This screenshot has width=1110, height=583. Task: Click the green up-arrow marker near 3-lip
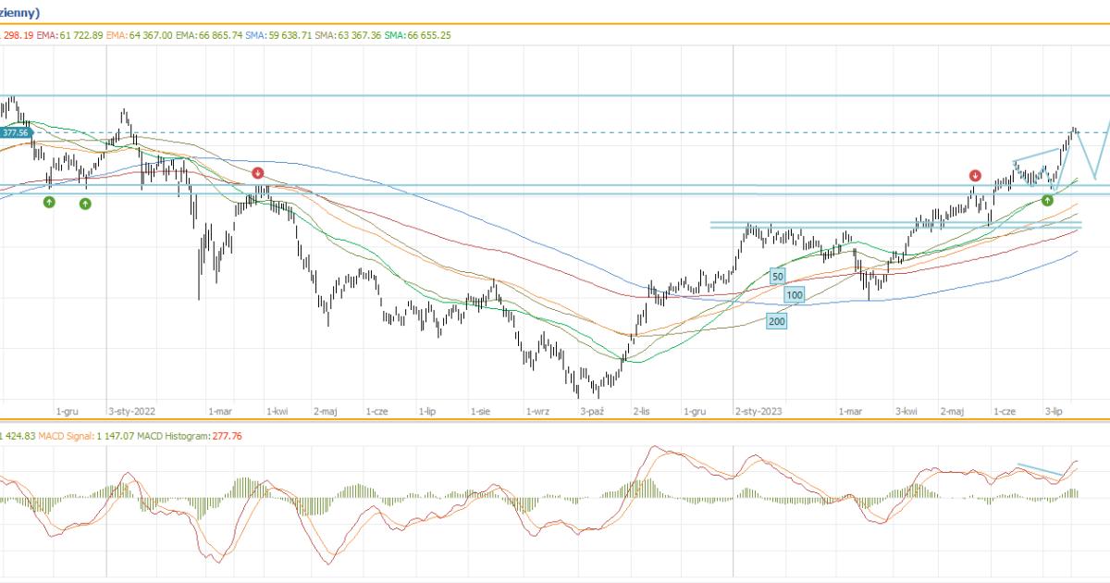point(1048,200)
